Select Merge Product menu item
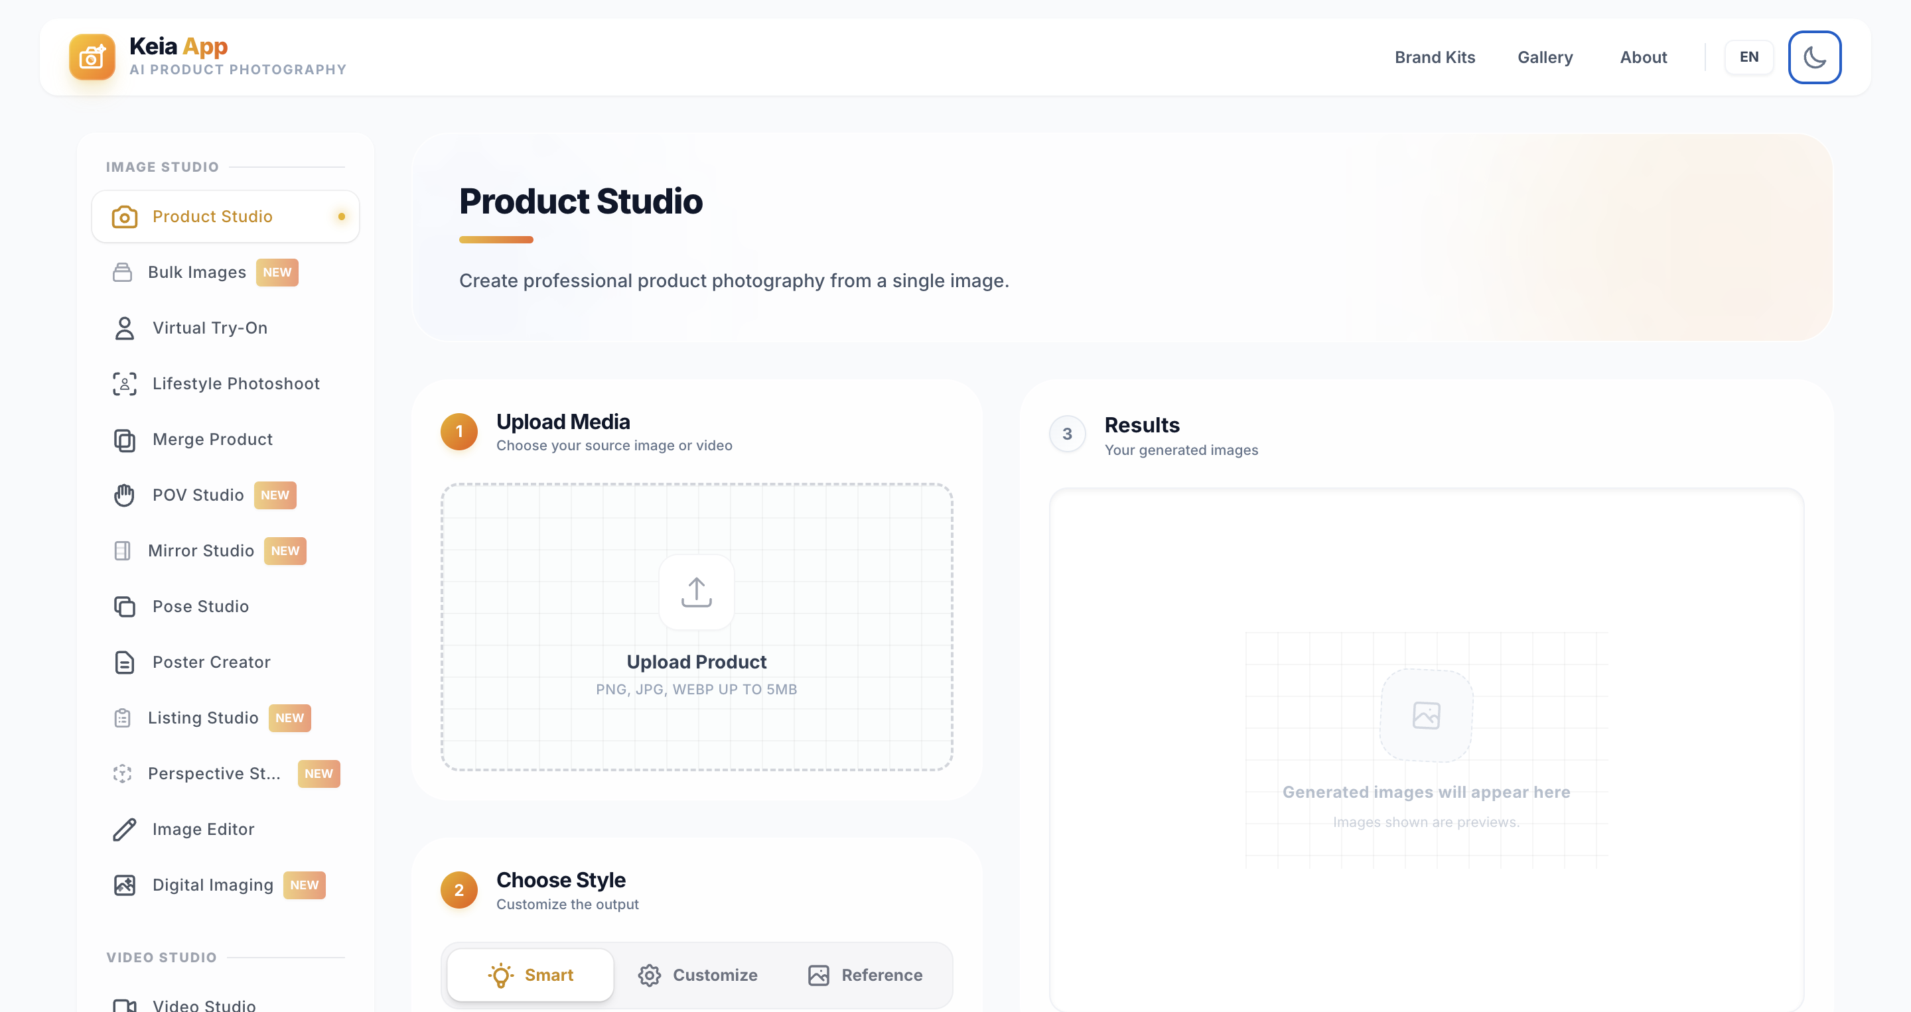This screenshot has height=1012, width=1911. (226, 440)
